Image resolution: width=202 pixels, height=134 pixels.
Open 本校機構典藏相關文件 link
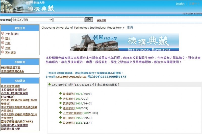14,90
